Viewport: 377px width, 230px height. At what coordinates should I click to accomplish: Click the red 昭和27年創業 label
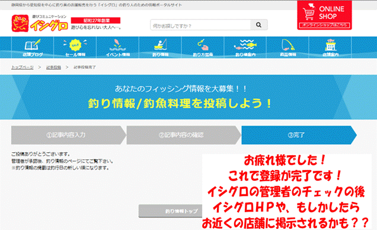pyautogui.click(x=95, y=20)
